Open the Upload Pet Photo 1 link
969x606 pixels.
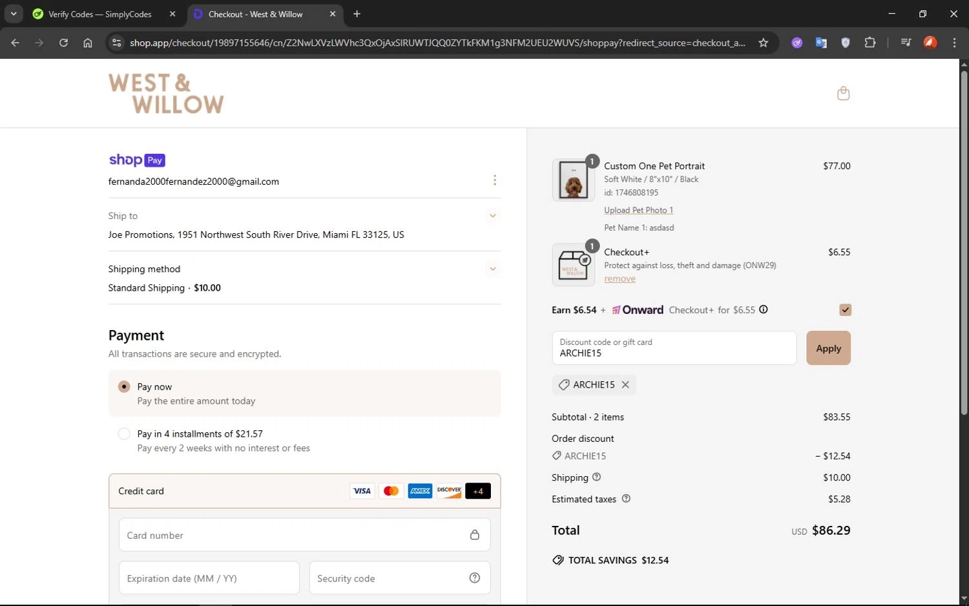[x=638, y=210]
